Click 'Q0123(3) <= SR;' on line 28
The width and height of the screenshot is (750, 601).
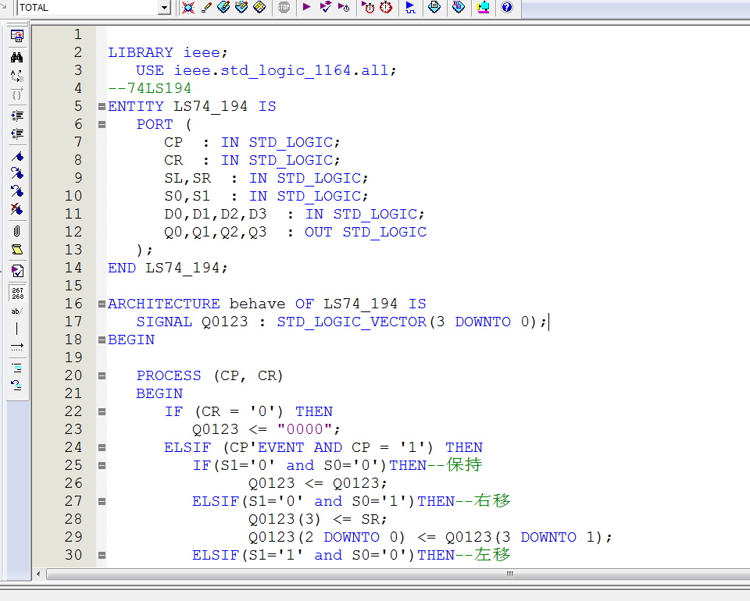318,519
